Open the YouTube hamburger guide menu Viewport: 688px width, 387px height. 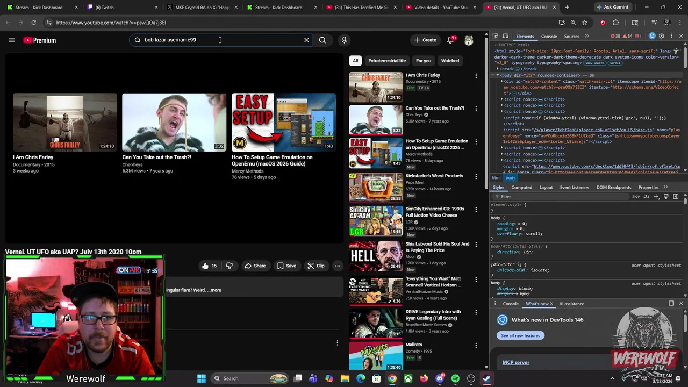click(11, 40)
